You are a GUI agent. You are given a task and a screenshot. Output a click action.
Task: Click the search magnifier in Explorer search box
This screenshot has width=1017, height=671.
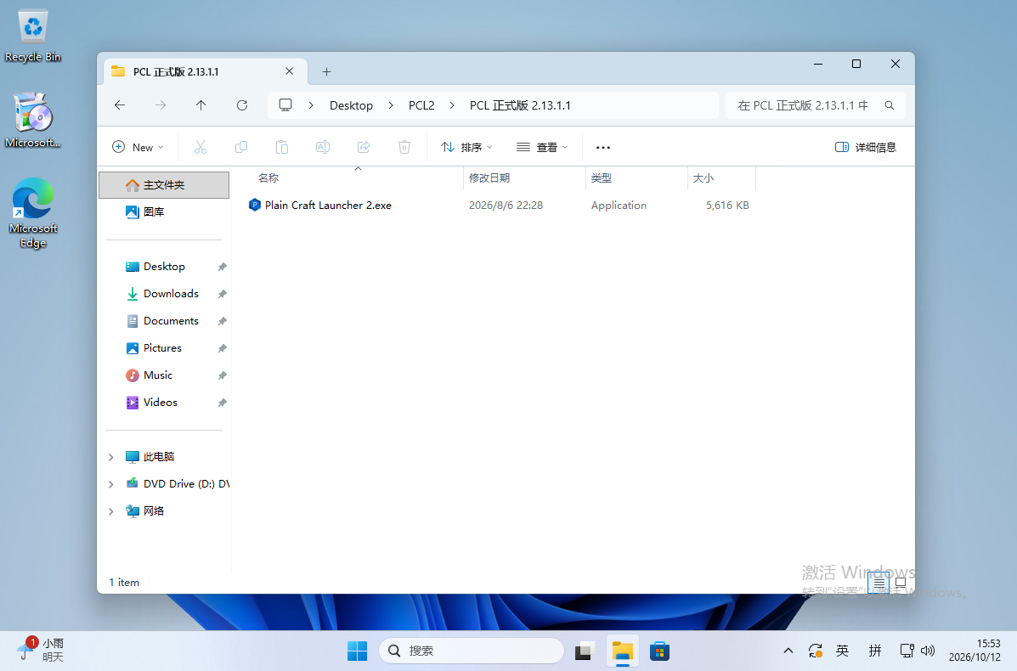[890, 105]
